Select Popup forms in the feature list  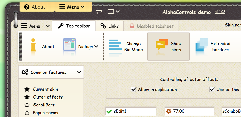45,113
